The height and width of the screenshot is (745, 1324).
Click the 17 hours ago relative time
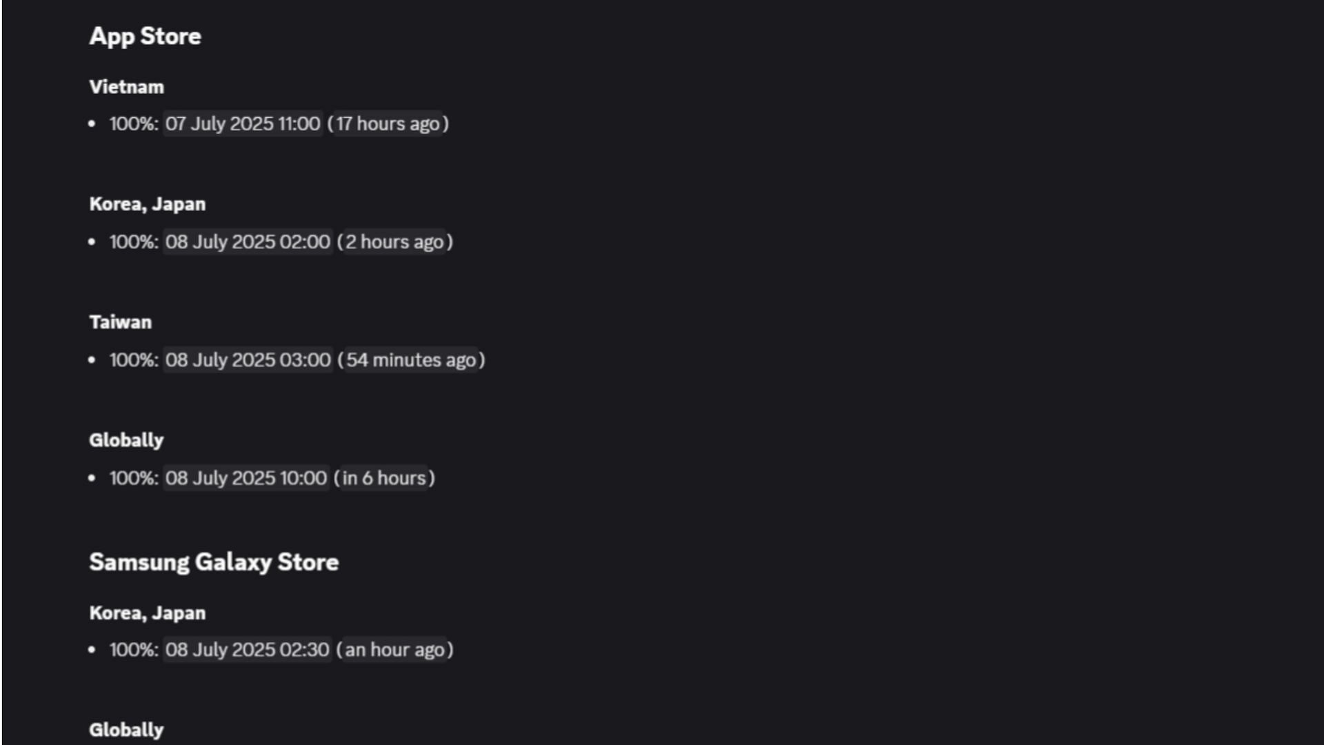click(388, 124)
